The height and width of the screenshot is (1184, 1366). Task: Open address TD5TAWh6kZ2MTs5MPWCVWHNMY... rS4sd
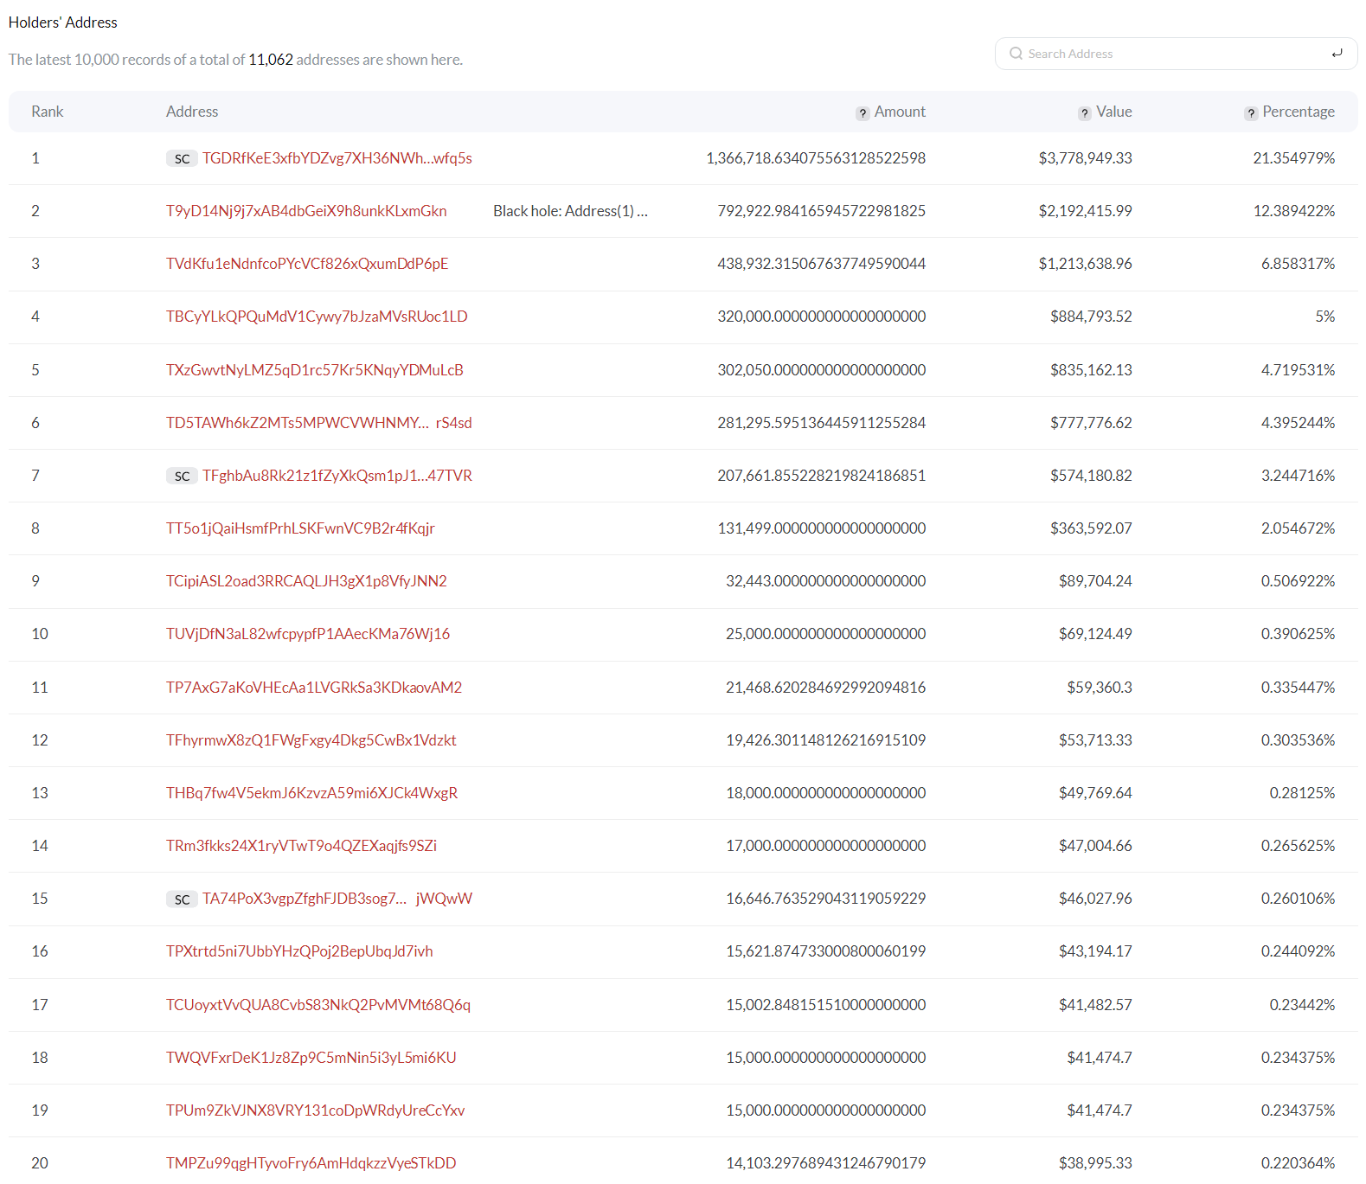pos(319,423)
